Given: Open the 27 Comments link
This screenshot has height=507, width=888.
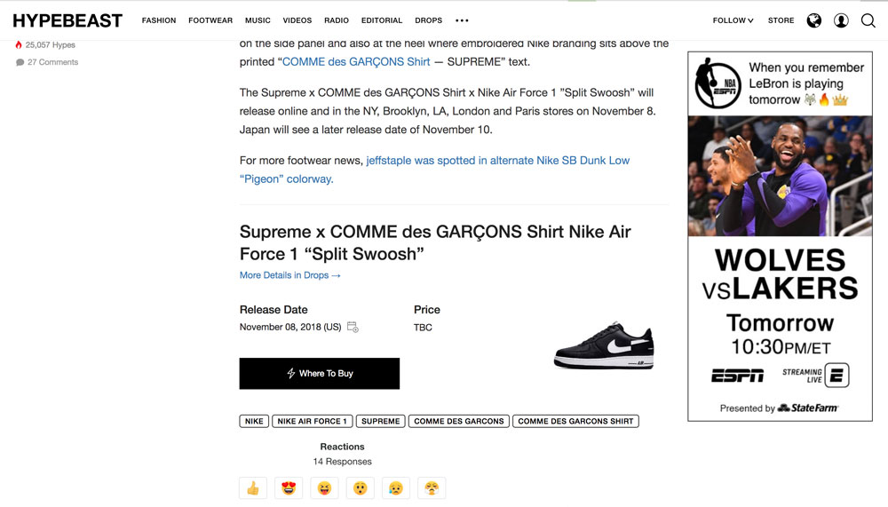Looking at the screenshot, I should [x=52, y=62].
